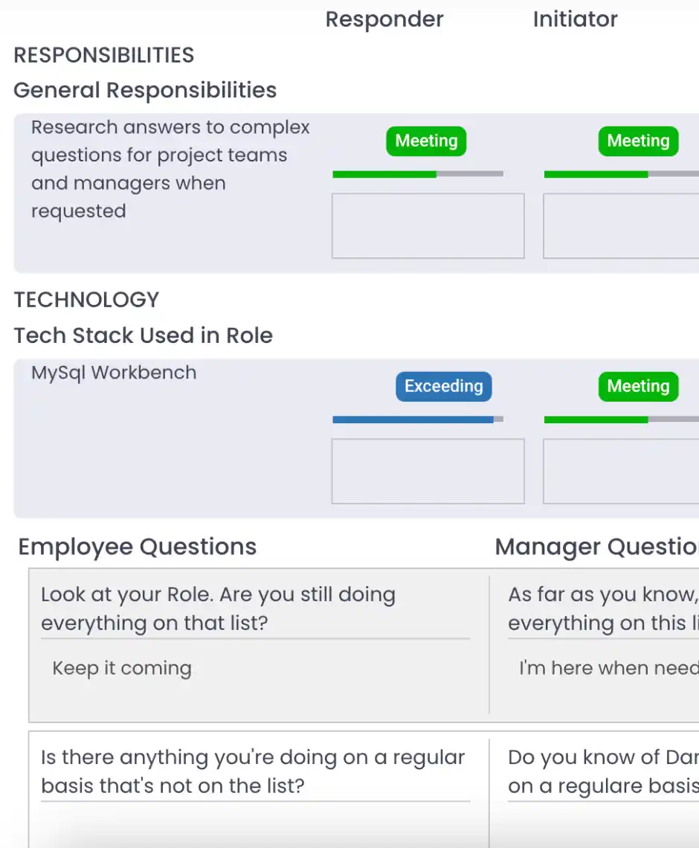Click the Initiator Meeting badge for Research answers
The width and height of the screenshot is (699, 848).
[x=638, y=141]
